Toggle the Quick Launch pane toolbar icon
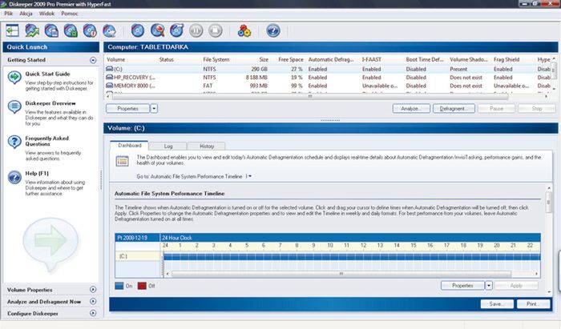561x329 pixels. 13,30
